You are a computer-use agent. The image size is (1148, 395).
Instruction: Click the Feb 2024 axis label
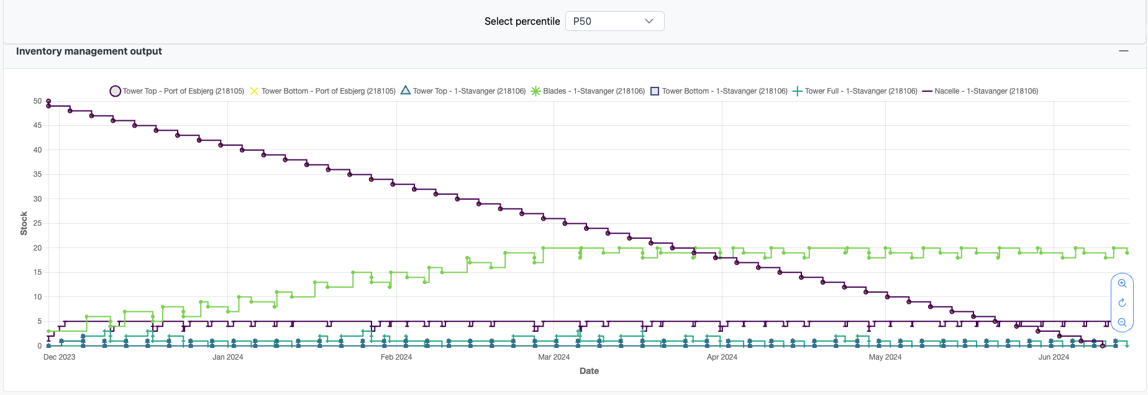click(396, 357)
